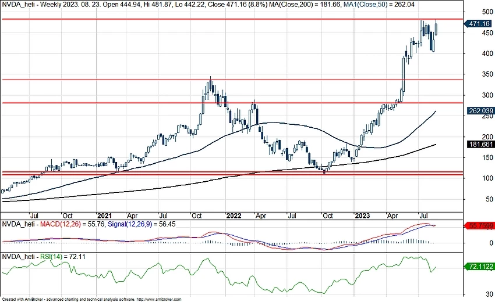Click the Apr label after 2023
The height and width of the screenshot is (302, 495).
pos(393,216)
